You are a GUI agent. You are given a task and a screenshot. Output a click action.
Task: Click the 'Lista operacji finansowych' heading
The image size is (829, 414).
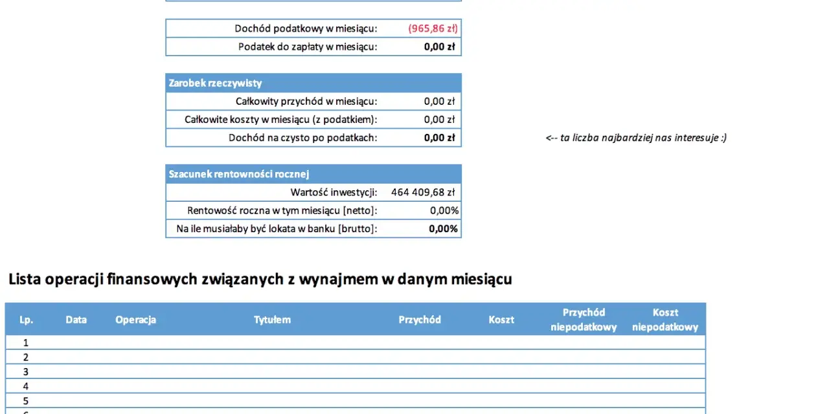click(260, 279)
